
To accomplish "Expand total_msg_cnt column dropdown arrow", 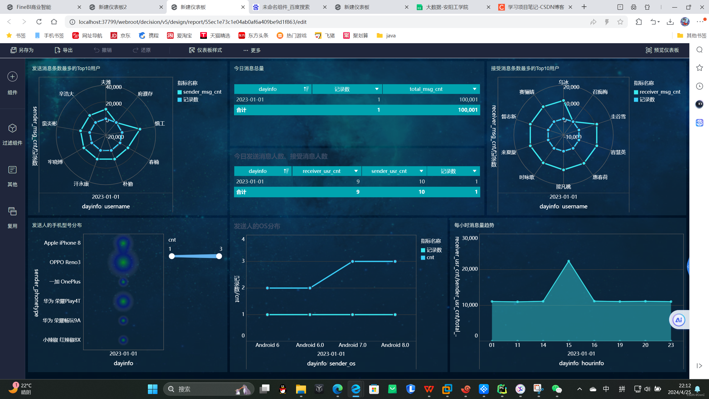I will (x=474, y=89).
